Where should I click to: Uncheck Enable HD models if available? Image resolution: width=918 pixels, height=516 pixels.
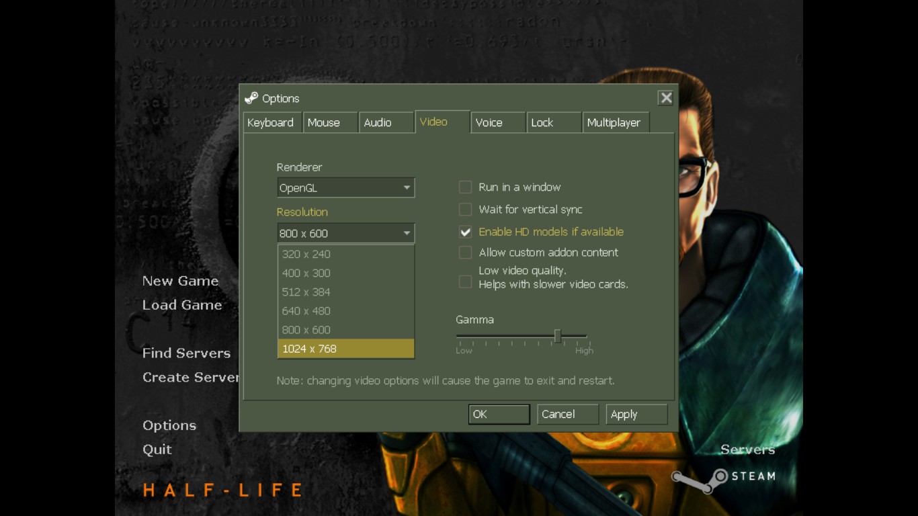click(465, 232)
